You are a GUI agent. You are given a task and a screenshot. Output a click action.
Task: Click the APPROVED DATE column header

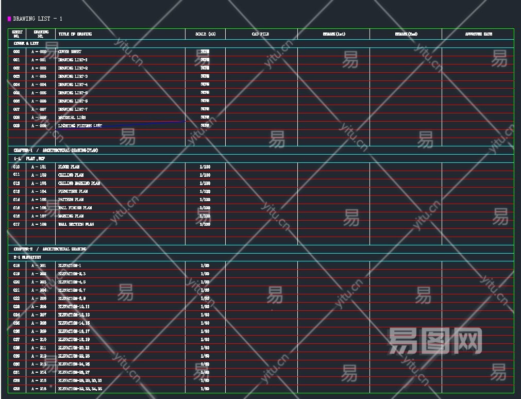point(478,34)
